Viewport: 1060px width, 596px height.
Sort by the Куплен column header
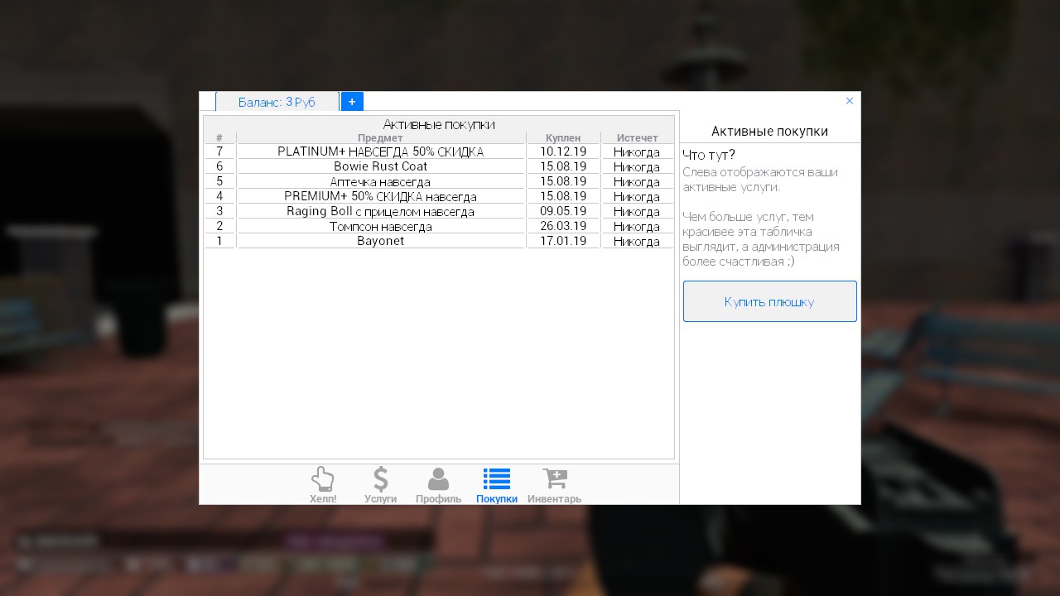tap(563, 137)
